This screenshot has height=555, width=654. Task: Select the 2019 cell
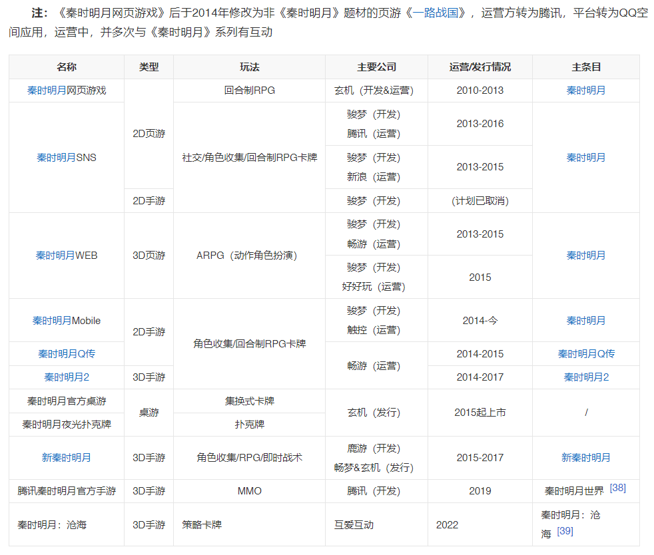coord(480,491)
